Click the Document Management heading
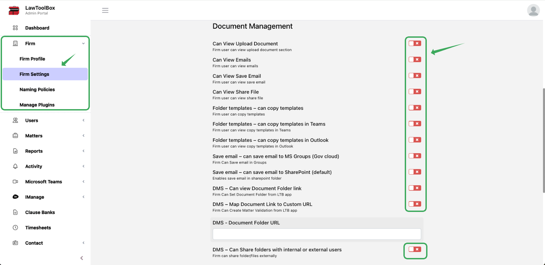Viewport: 545px width, 265px height. pos(252,26)
